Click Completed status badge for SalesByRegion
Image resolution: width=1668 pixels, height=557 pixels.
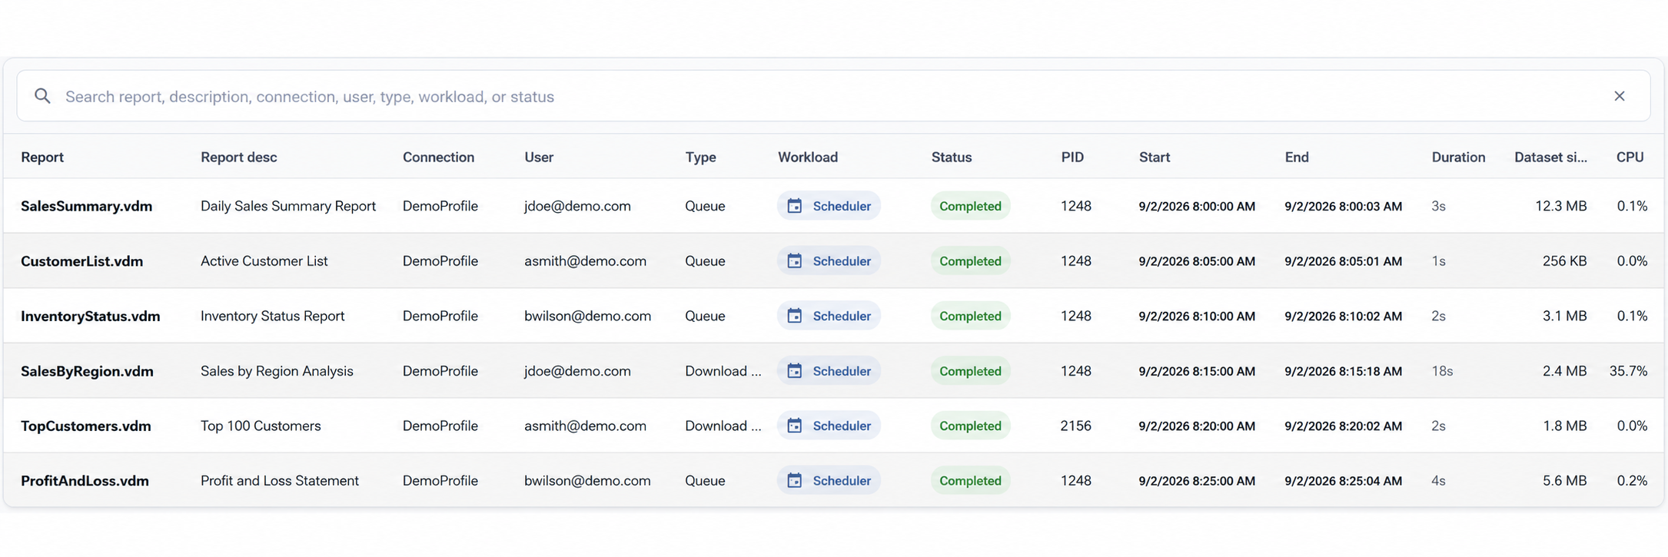tap(970, 371)
